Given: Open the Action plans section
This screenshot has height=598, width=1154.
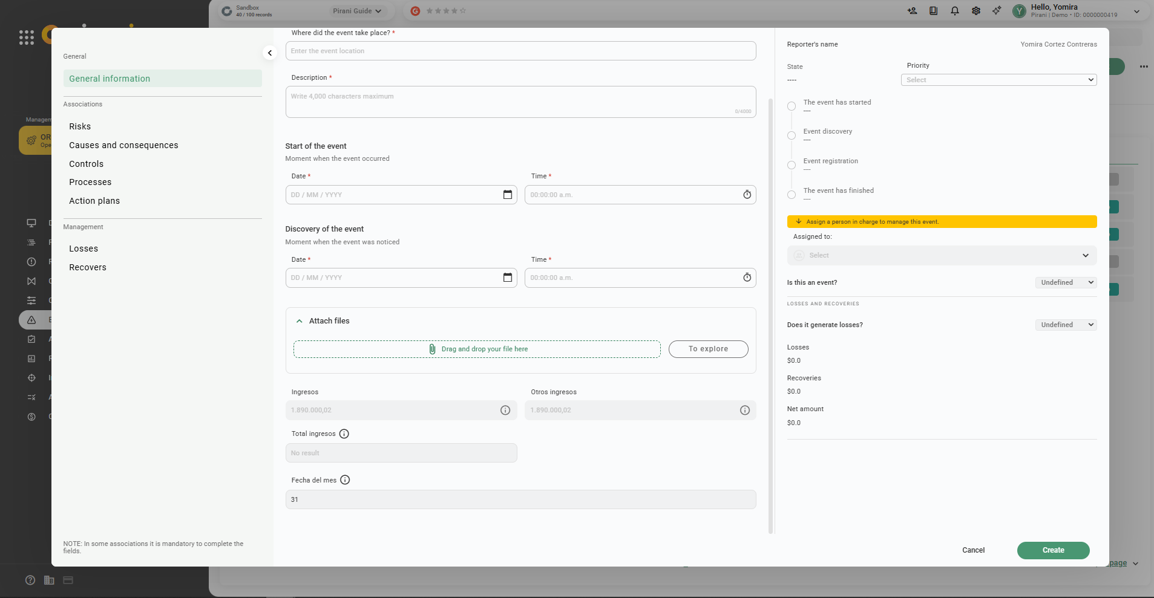Looking at the screenshot, I should 94,201.
